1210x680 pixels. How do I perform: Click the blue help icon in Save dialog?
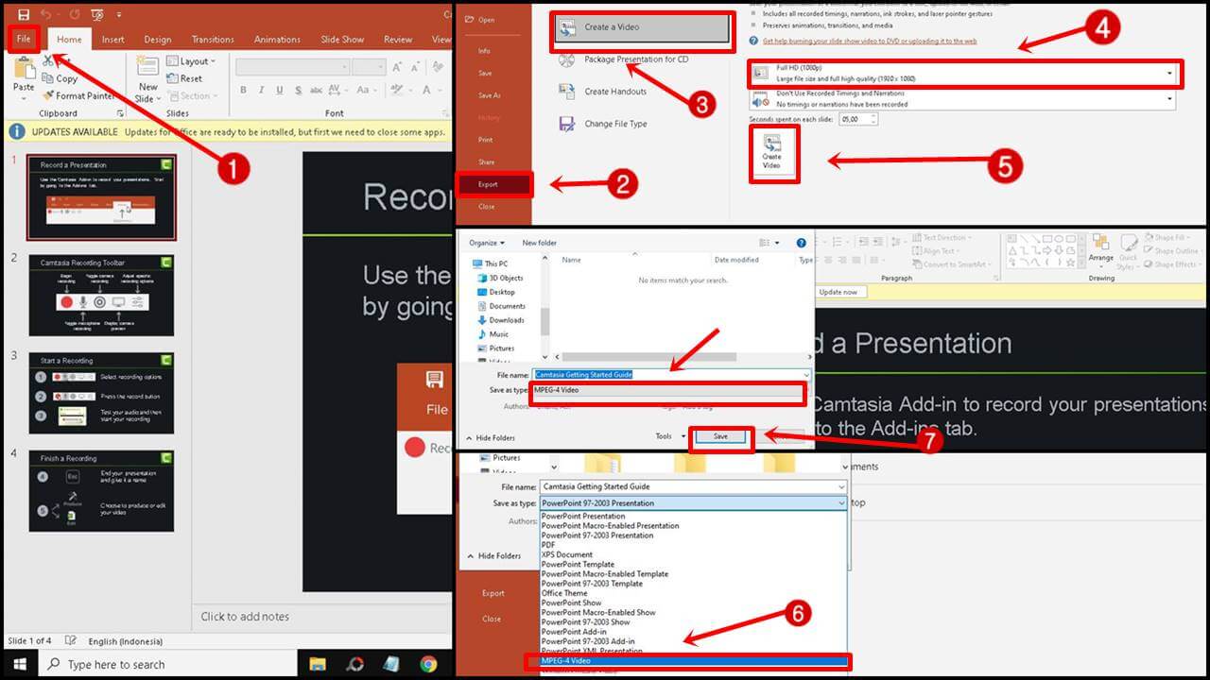[x=802, y=243]
